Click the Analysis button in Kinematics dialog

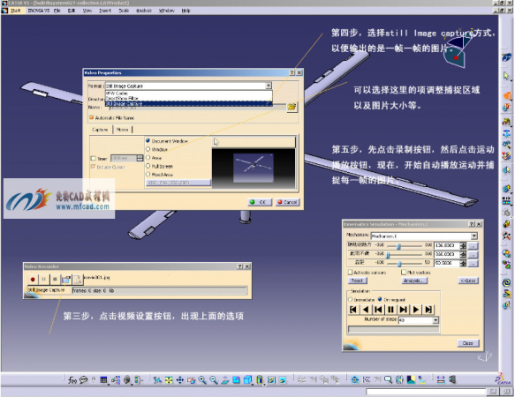tap(414, 281)
